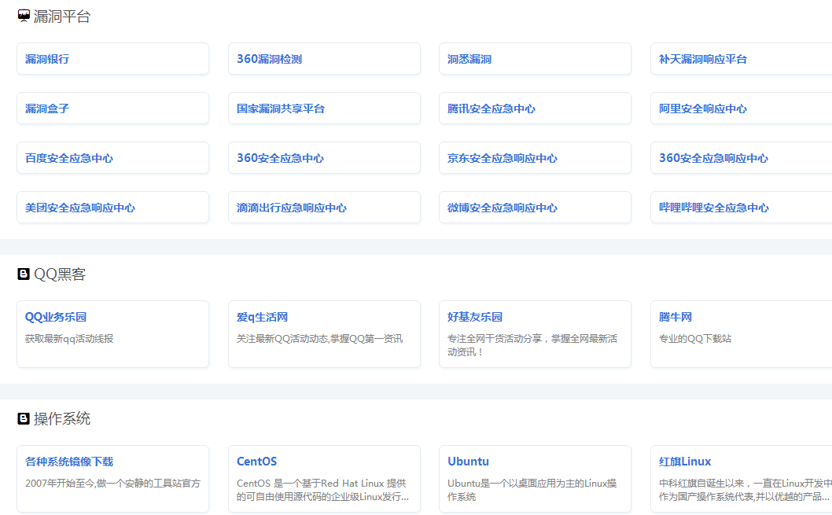
Task: Click the QQ黑客 heading text
Action: click(x=60, y=274)
